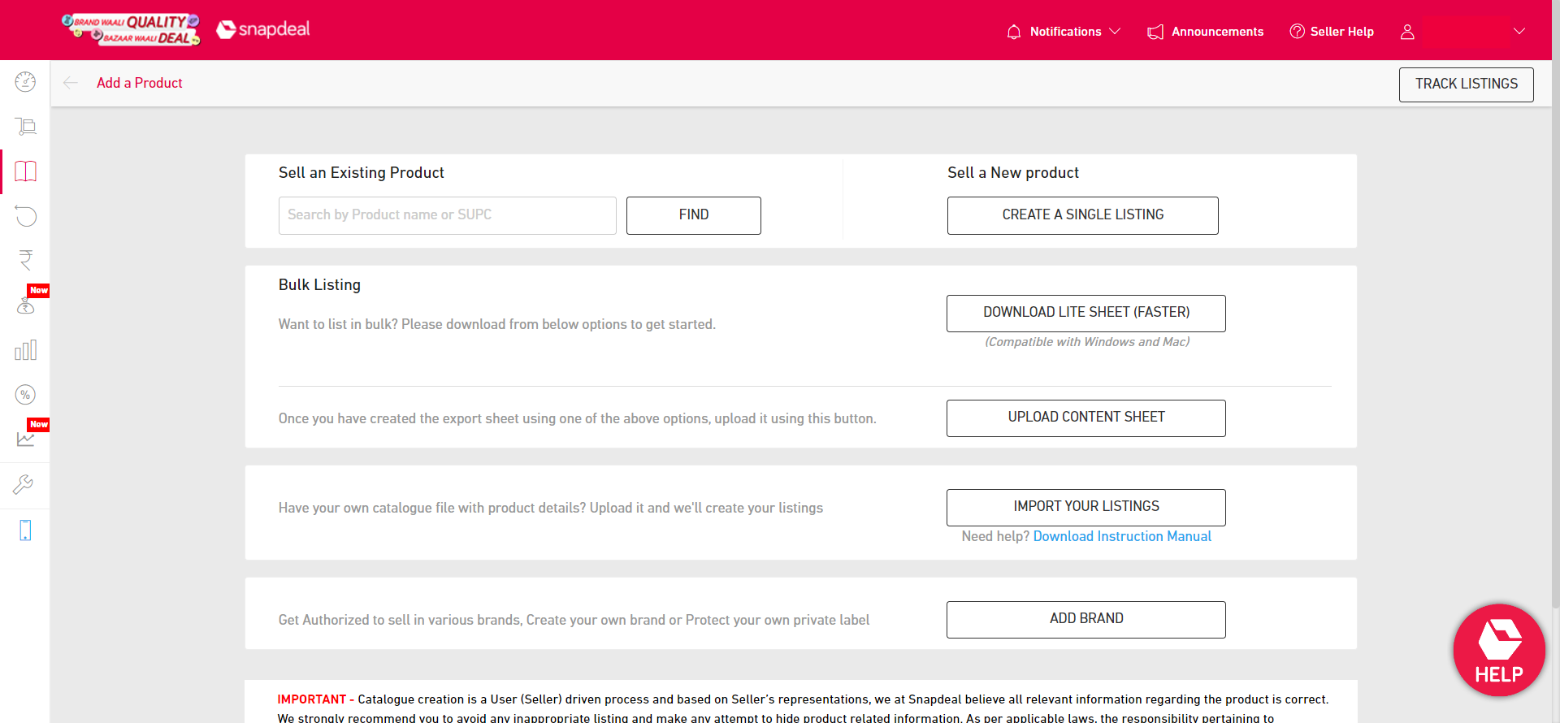1560x723 pixels.
Task: Click the user profile icon in header
Action: pyautogui.click(x=1407, y=32)
